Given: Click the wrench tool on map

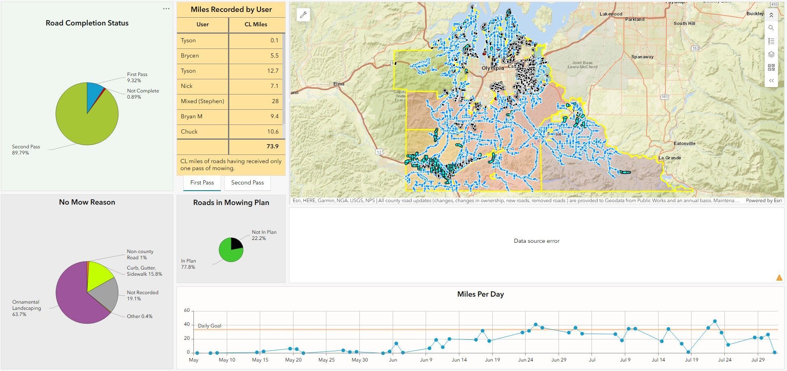Looking at the screenshot, I should pos(303,15).
